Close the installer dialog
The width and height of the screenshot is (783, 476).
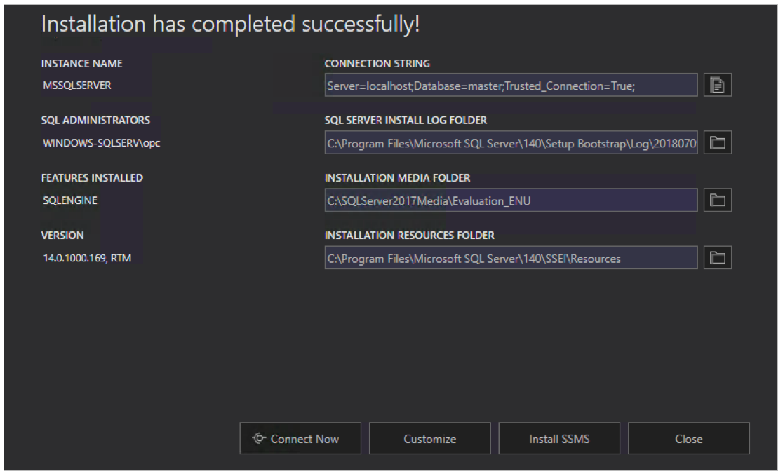coord(688,439)
